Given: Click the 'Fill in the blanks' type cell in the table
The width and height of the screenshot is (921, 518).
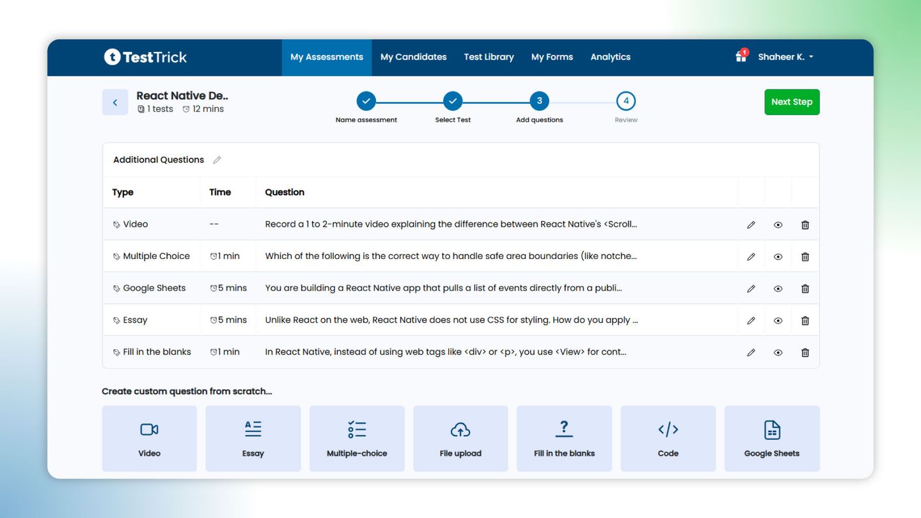Looking at the screenshot, I should [152, 352].
